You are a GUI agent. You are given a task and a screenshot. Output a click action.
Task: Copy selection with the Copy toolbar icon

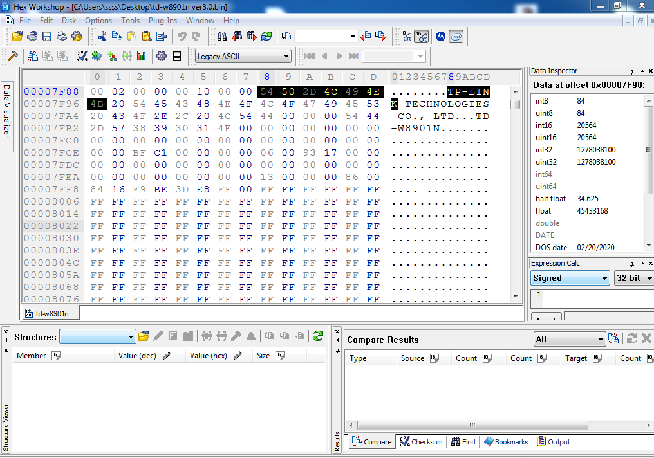[x=117, y=36]
